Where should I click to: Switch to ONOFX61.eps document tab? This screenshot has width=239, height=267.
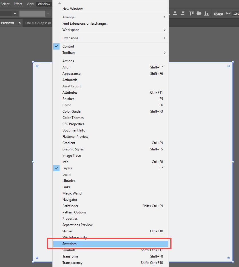[38, 23]
